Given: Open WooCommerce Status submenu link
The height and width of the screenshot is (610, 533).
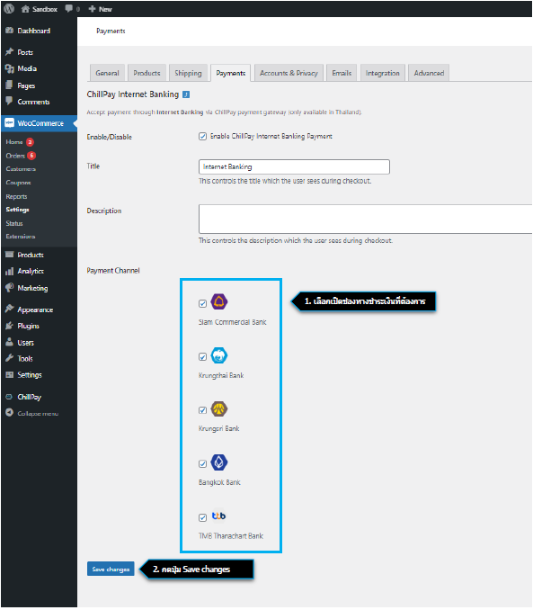Looking at the screenshot, I should pyautogui.click(x=14, y=223).
